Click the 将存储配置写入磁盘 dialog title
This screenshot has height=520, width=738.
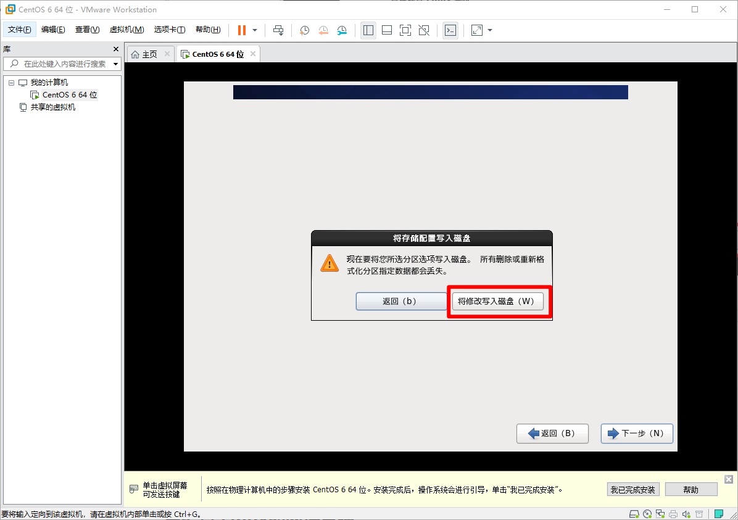click(x=431, y=238)
